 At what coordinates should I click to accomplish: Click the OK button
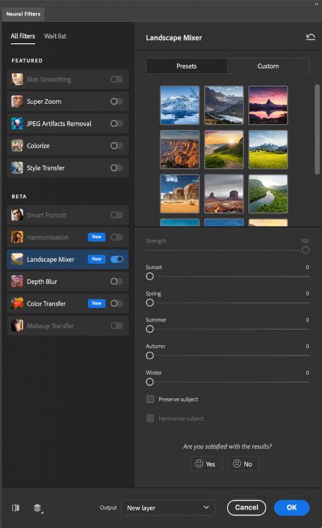point(291,508)
